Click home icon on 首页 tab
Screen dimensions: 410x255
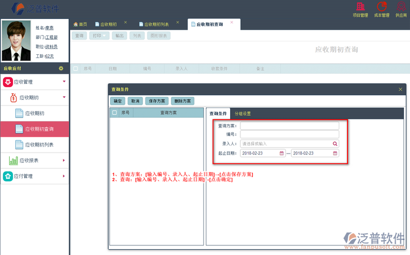(76, 24)
